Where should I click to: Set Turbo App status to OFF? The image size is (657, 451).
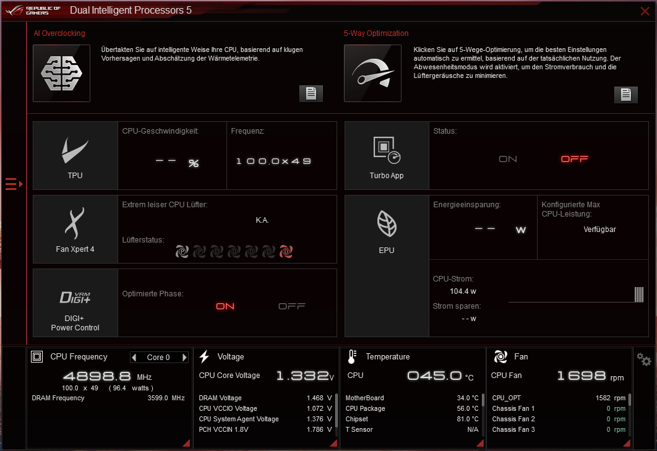click(x=575, y=159)
